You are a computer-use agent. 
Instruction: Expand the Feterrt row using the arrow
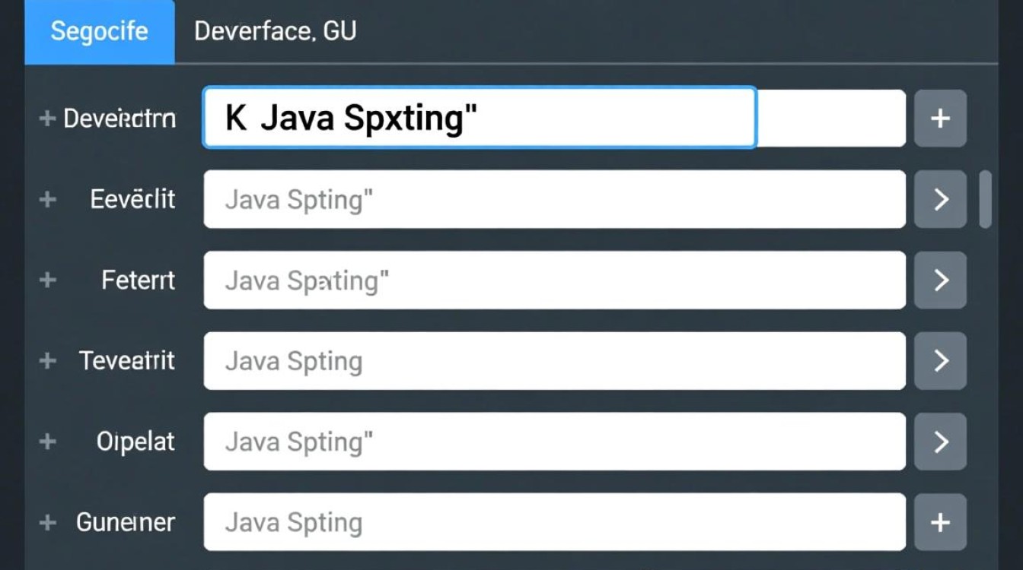[x=941, y=280]
